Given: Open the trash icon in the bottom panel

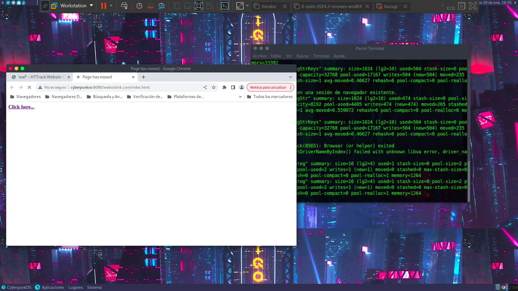Looking at the screenshot, I should pyautogui.click(x=498, y=287).
